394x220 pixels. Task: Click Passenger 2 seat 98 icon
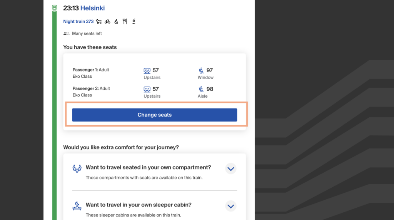point(201,89)
